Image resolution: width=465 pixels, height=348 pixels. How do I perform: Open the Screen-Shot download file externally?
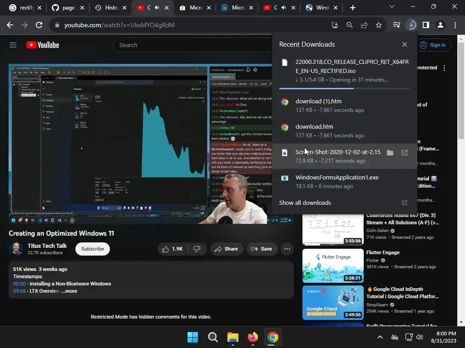click(x=405, y=153)
